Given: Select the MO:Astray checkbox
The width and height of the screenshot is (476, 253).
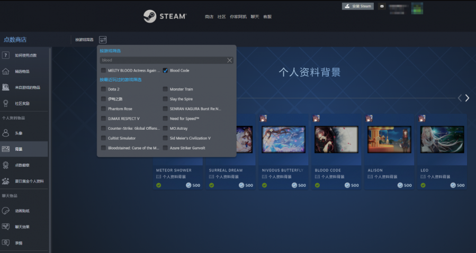Looking at the screenshot, I should [165, 128].
